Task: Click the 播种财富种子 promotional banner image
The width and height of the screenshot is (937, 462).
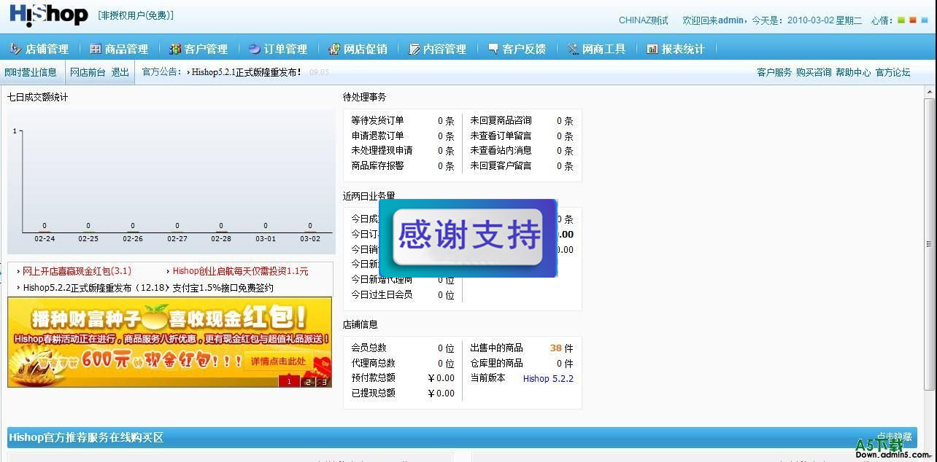Action: click(169, 342)
